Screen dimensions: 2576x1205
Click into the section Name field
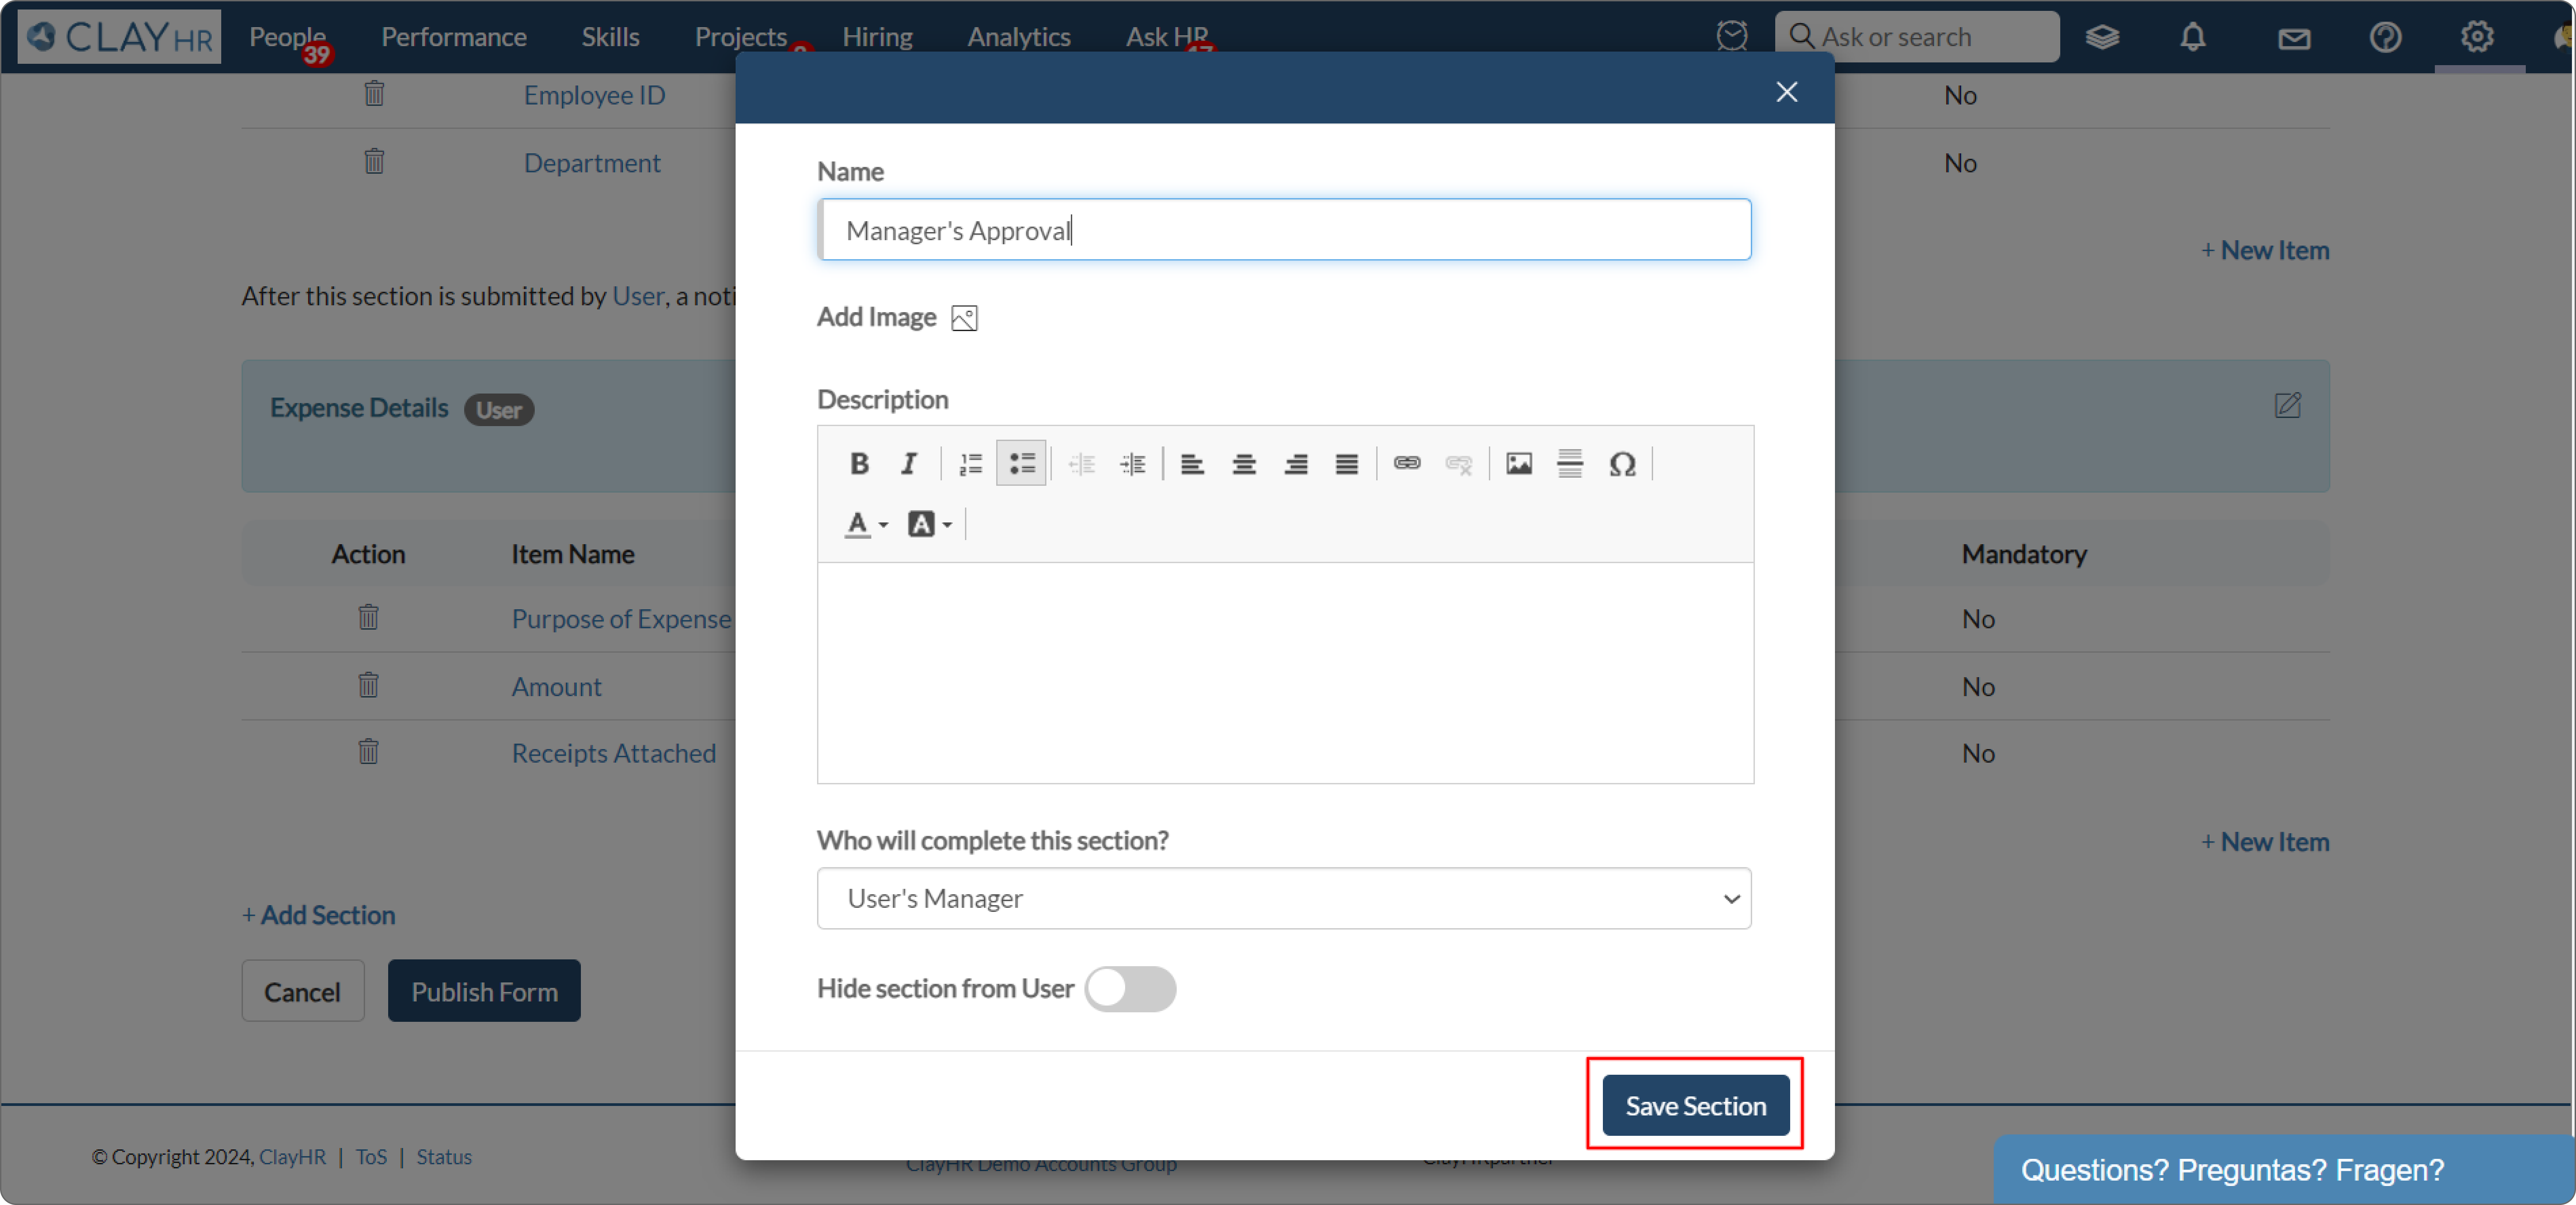coord(1284,229)
